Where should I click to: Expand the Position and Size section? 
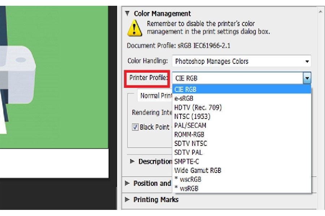(127, 183)
